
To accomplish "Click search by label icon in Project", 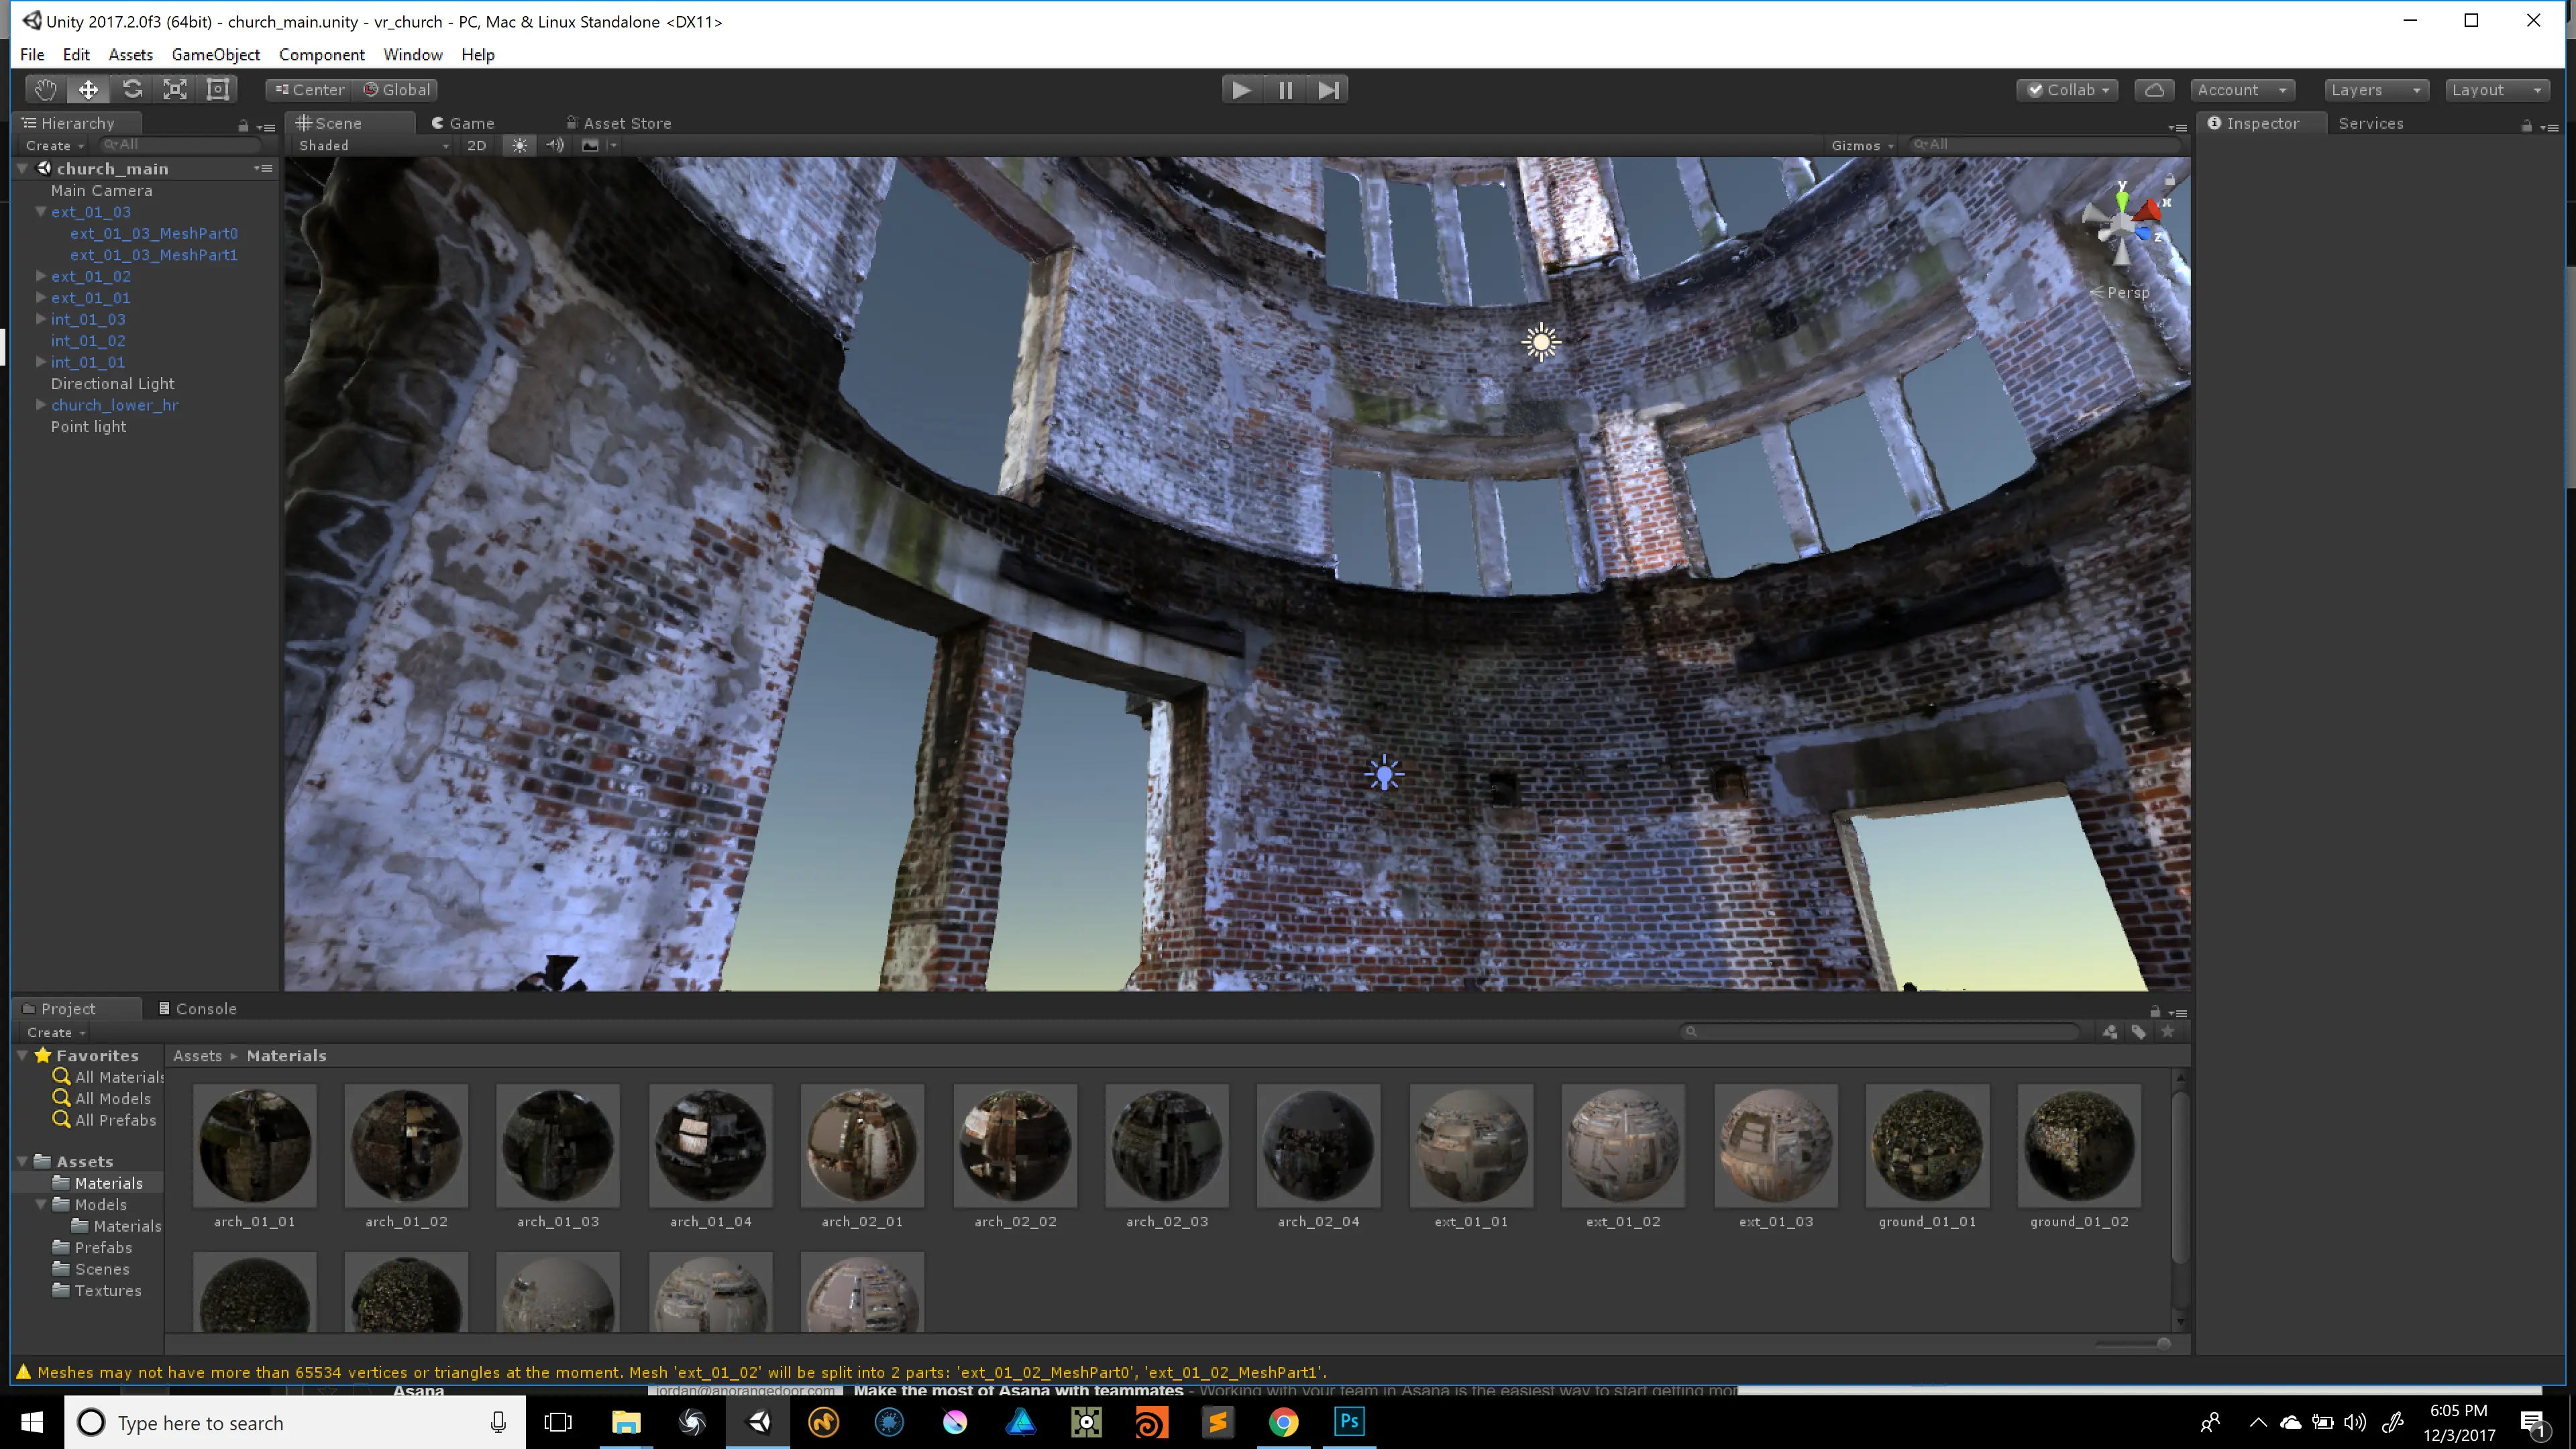I will pyautogui.click(x=2138, y=1032).
